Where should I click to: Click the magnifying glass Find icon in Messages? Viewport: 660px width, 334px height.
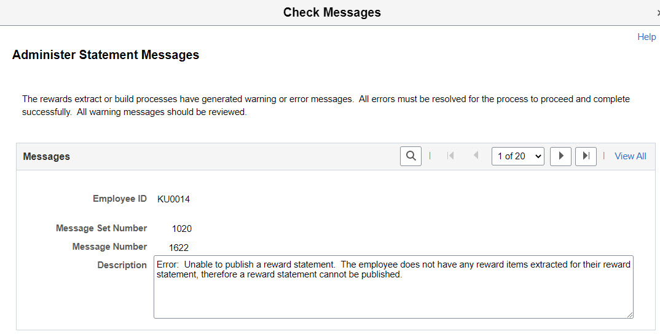tap(411, 156)
